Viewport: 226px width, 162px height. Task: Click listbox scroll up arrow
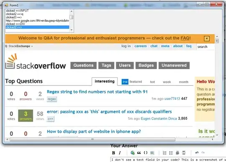71,11
